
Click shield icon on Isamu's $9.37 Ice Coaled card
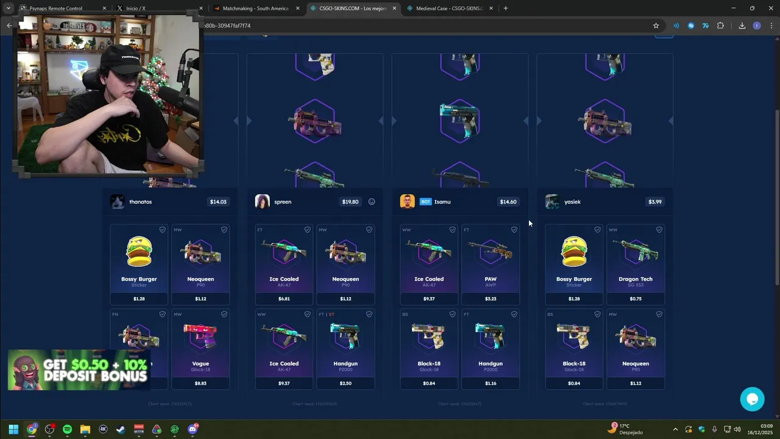453,230
